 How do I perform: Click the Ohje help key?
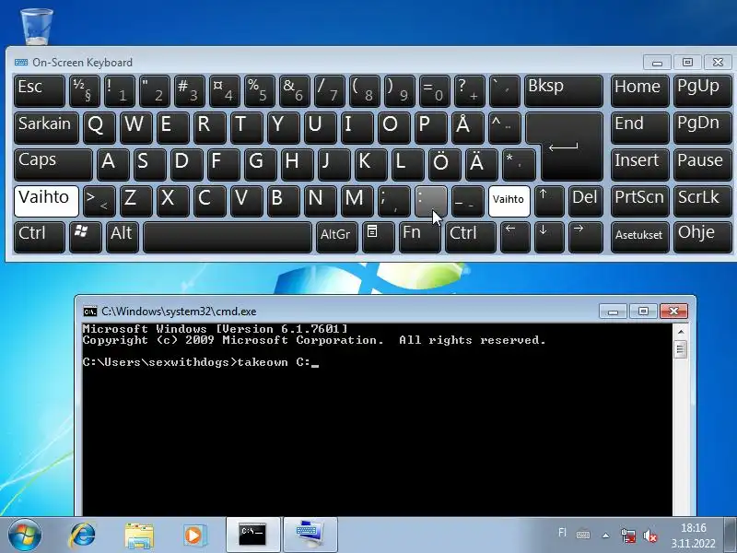(x=703, y=238)
